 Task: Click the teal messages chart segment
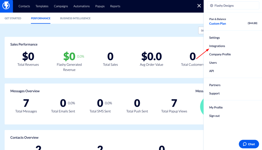tap(202, 107)
